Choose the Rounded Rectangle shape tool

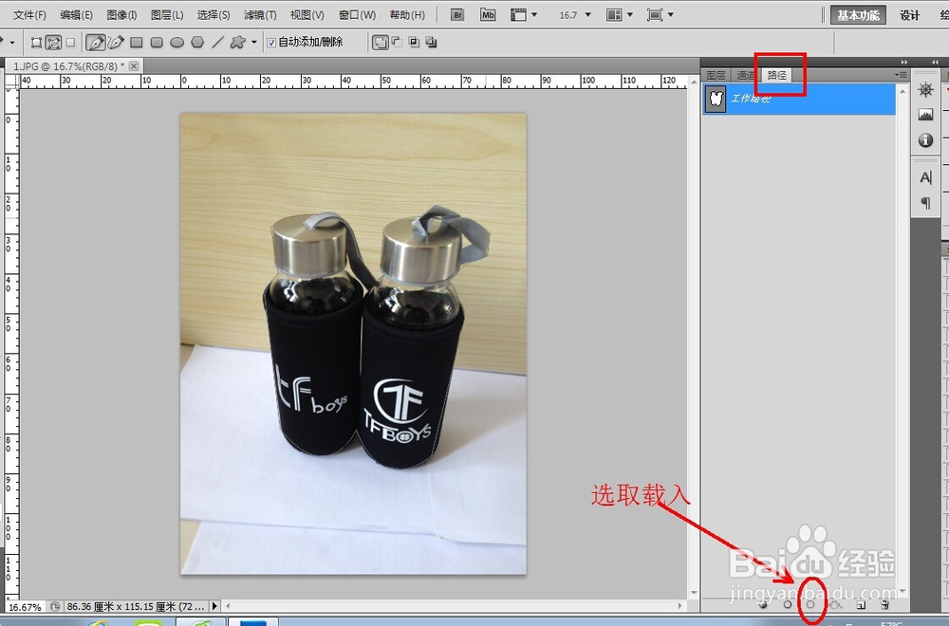pos(157,43)
